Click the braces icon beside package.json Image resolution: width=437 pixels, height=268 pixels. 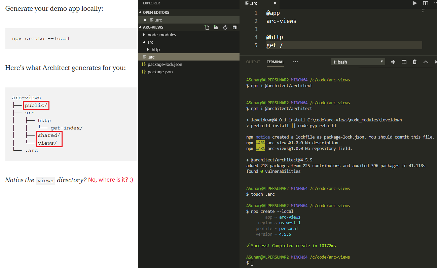pos(144,72)
